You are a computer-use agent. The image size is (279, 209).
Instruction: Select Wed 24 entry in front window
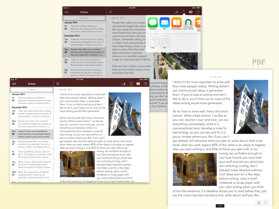click(x=32, y=175)
